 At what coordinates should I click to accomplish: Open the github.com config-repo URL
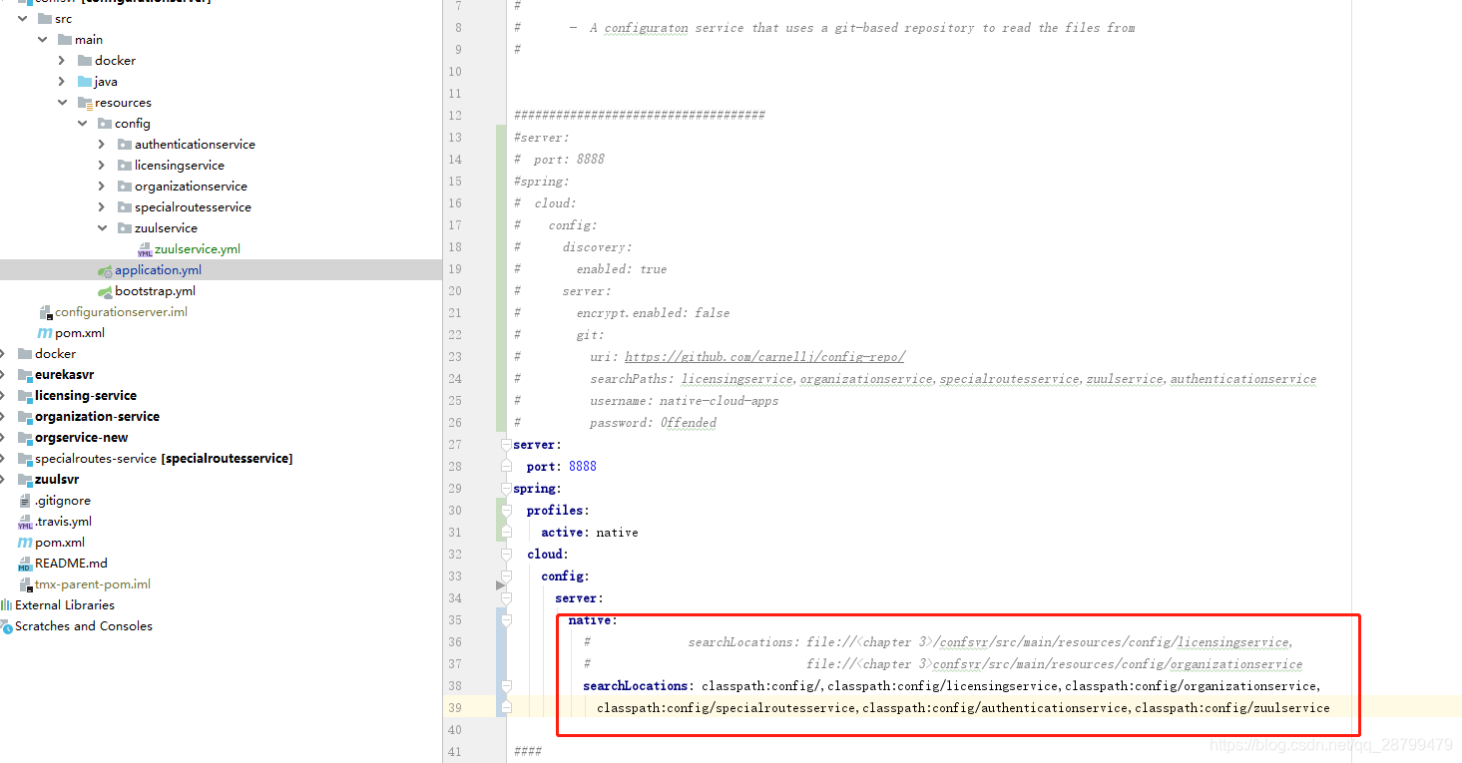(x=764, y=357)
